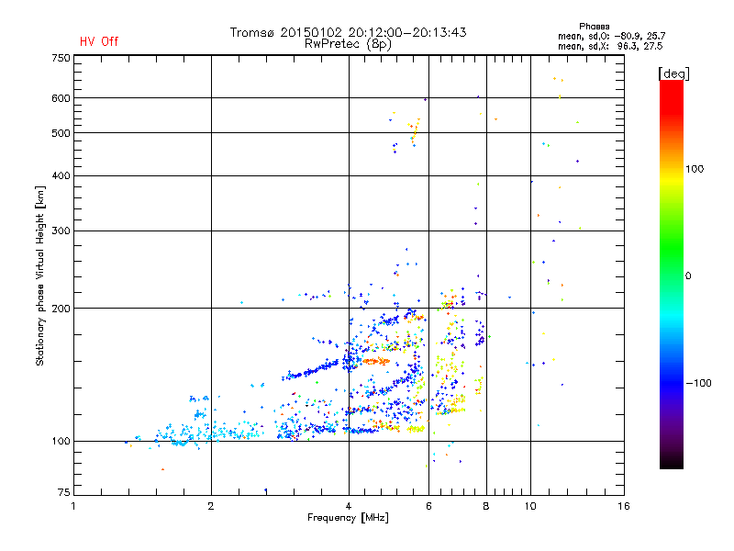Select the plot title 'Tromsø 20150102 20:12:00-20:13:43'
Viewport: 734px width, 551px height.
(x=349, y=32)
